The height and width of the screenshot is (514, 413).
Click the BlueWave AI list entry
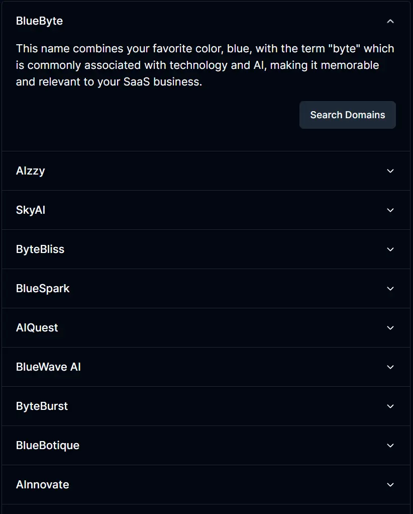click(48, 367)
